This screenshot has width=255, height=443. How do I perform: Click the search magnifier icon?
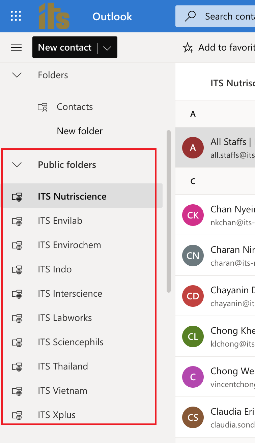click(x=191, y=16)
